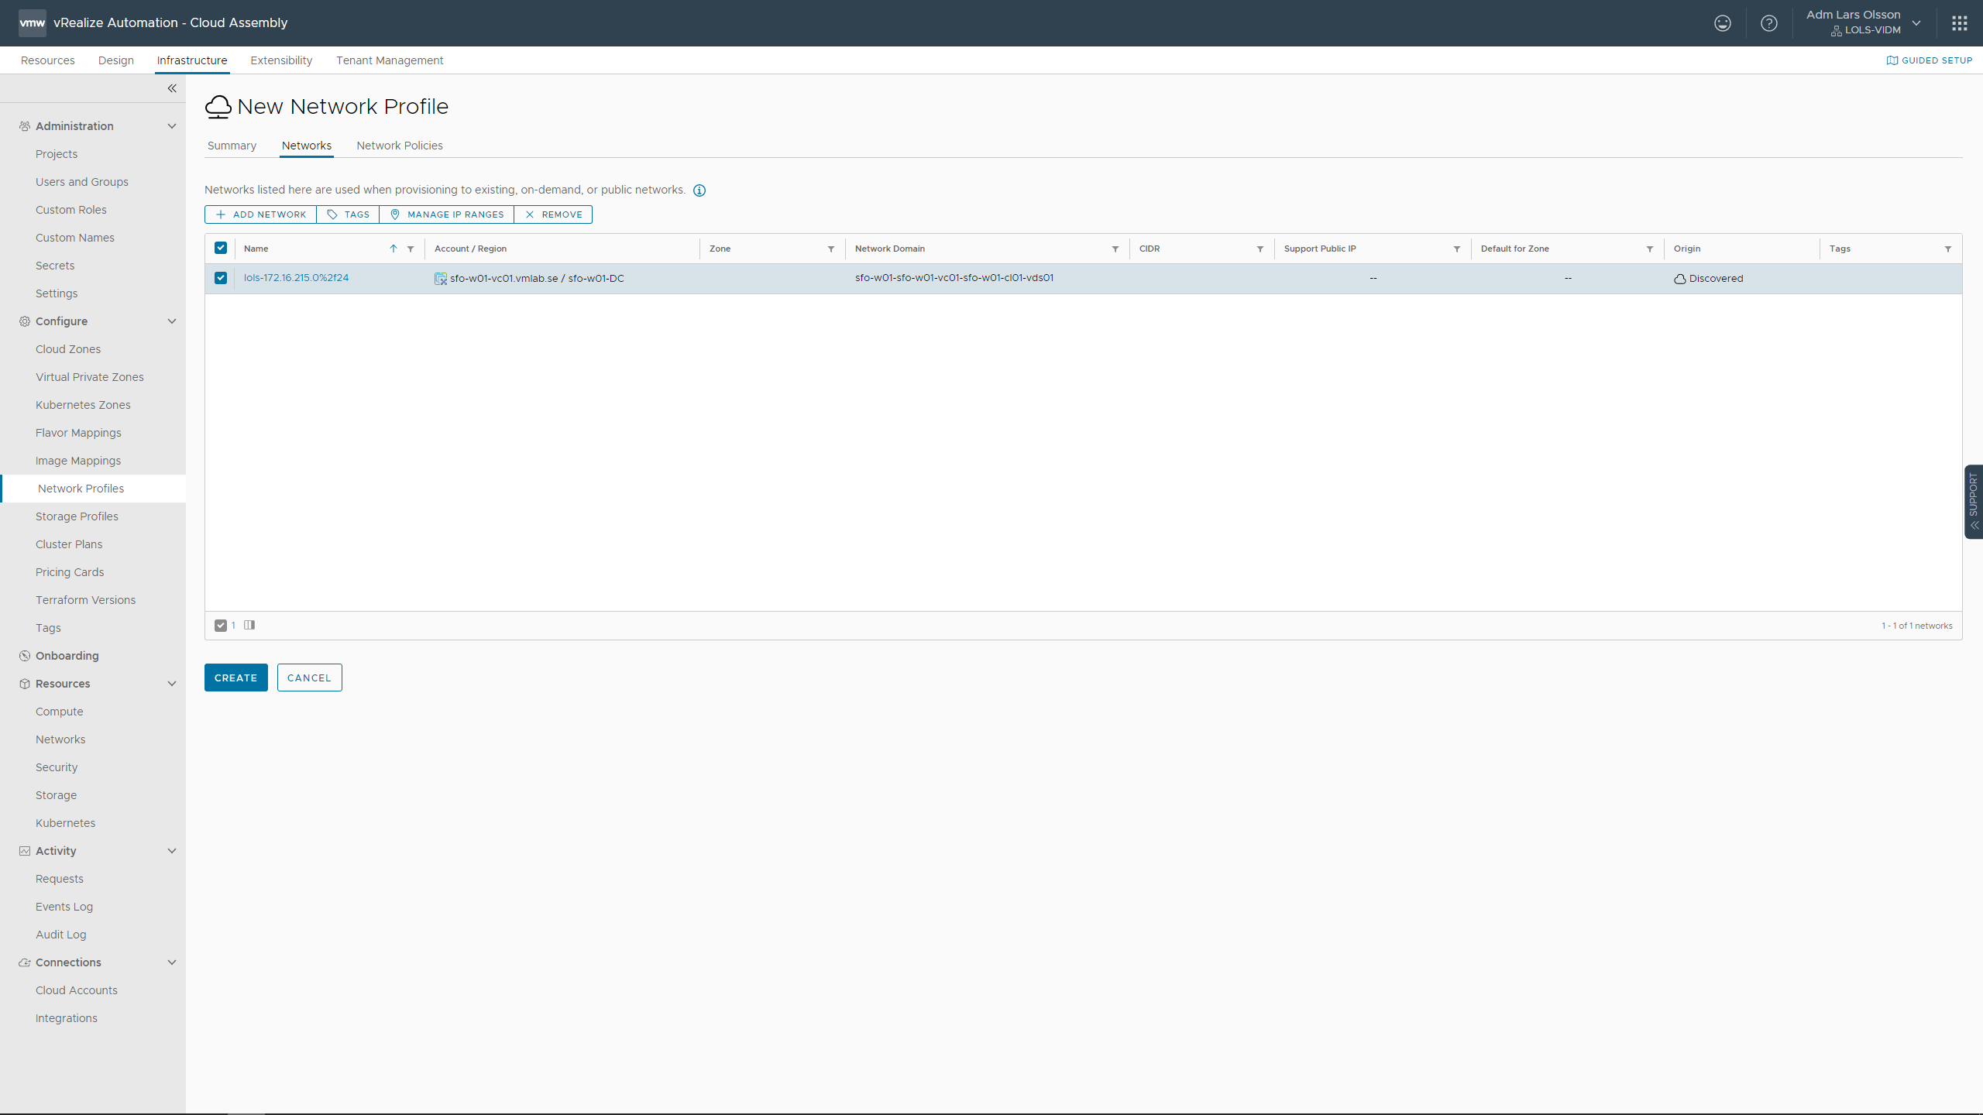Collapse the left sidebar with double-chevron
This screenshot has width=1983, height=1115.
click(x=172, y=88)
